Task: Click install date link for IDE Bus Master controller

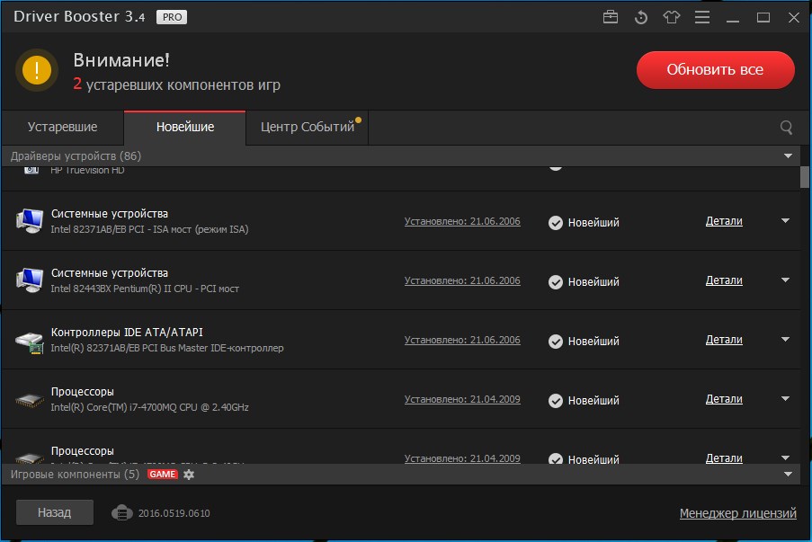Action: (462, 340)
